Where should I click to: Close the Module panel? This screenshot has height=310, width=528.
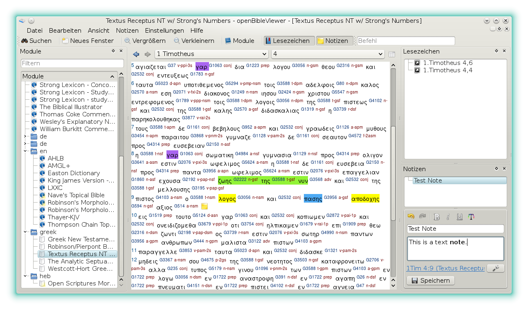coord(121,51)
